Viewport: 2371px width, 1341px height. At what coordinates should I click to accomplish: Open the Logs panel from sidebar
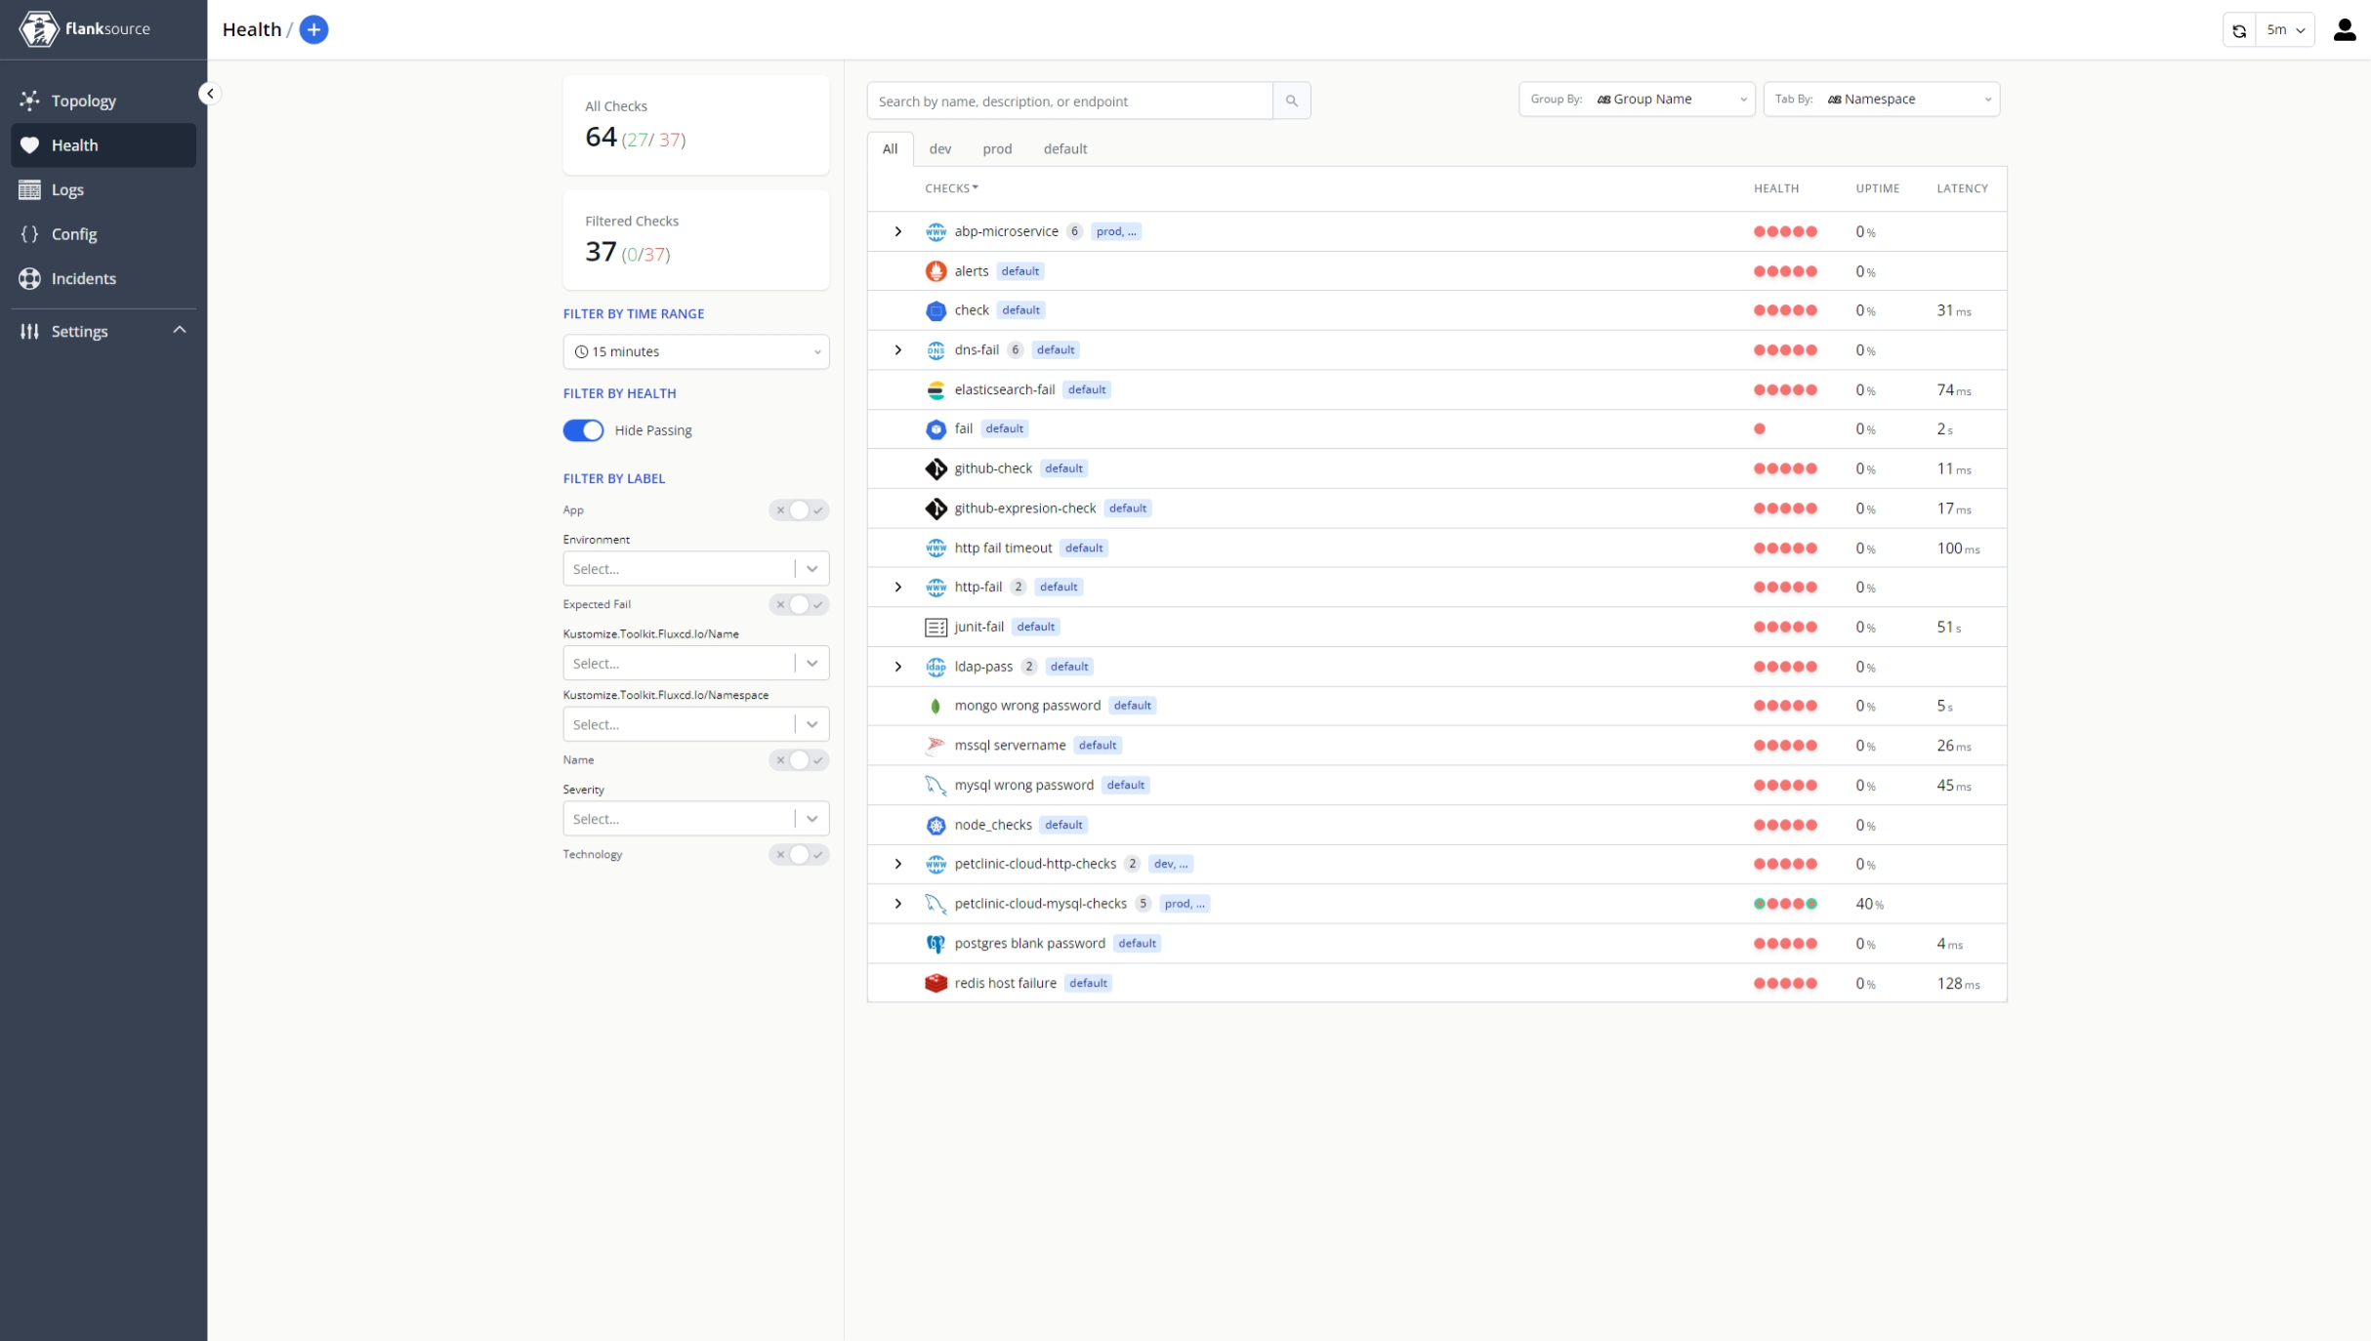(x=67, y=189)
